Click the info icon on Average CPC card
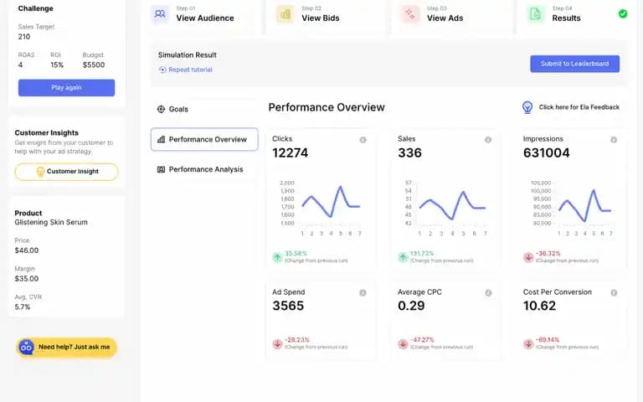This screenshot has height=402, width=643. coord(488,293)
